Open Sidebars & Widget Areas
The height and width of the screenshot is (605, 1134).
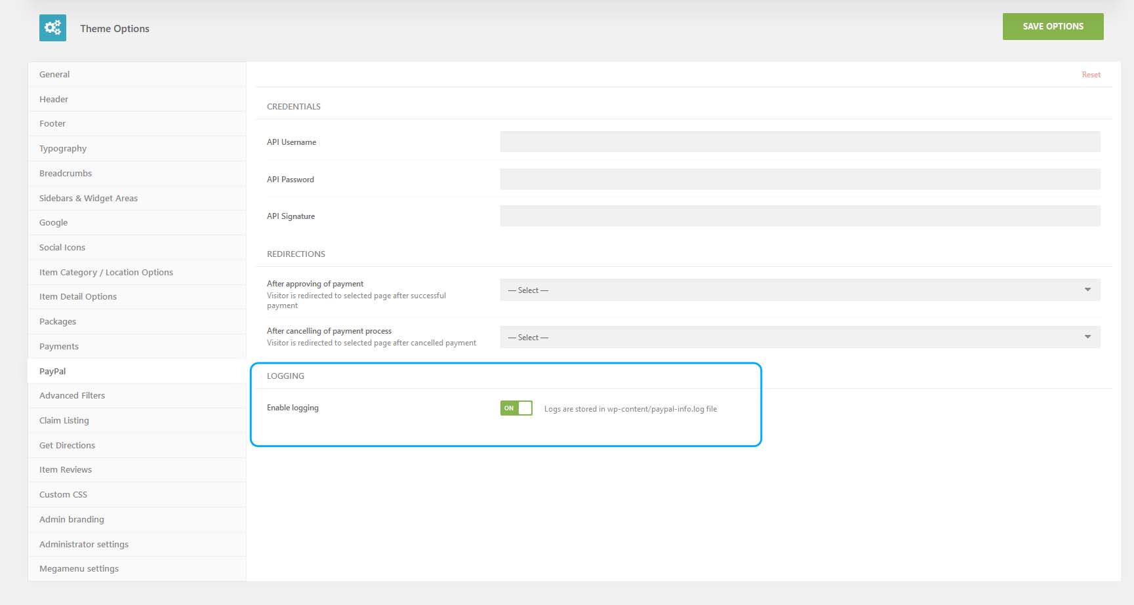(x=136, y=198)
